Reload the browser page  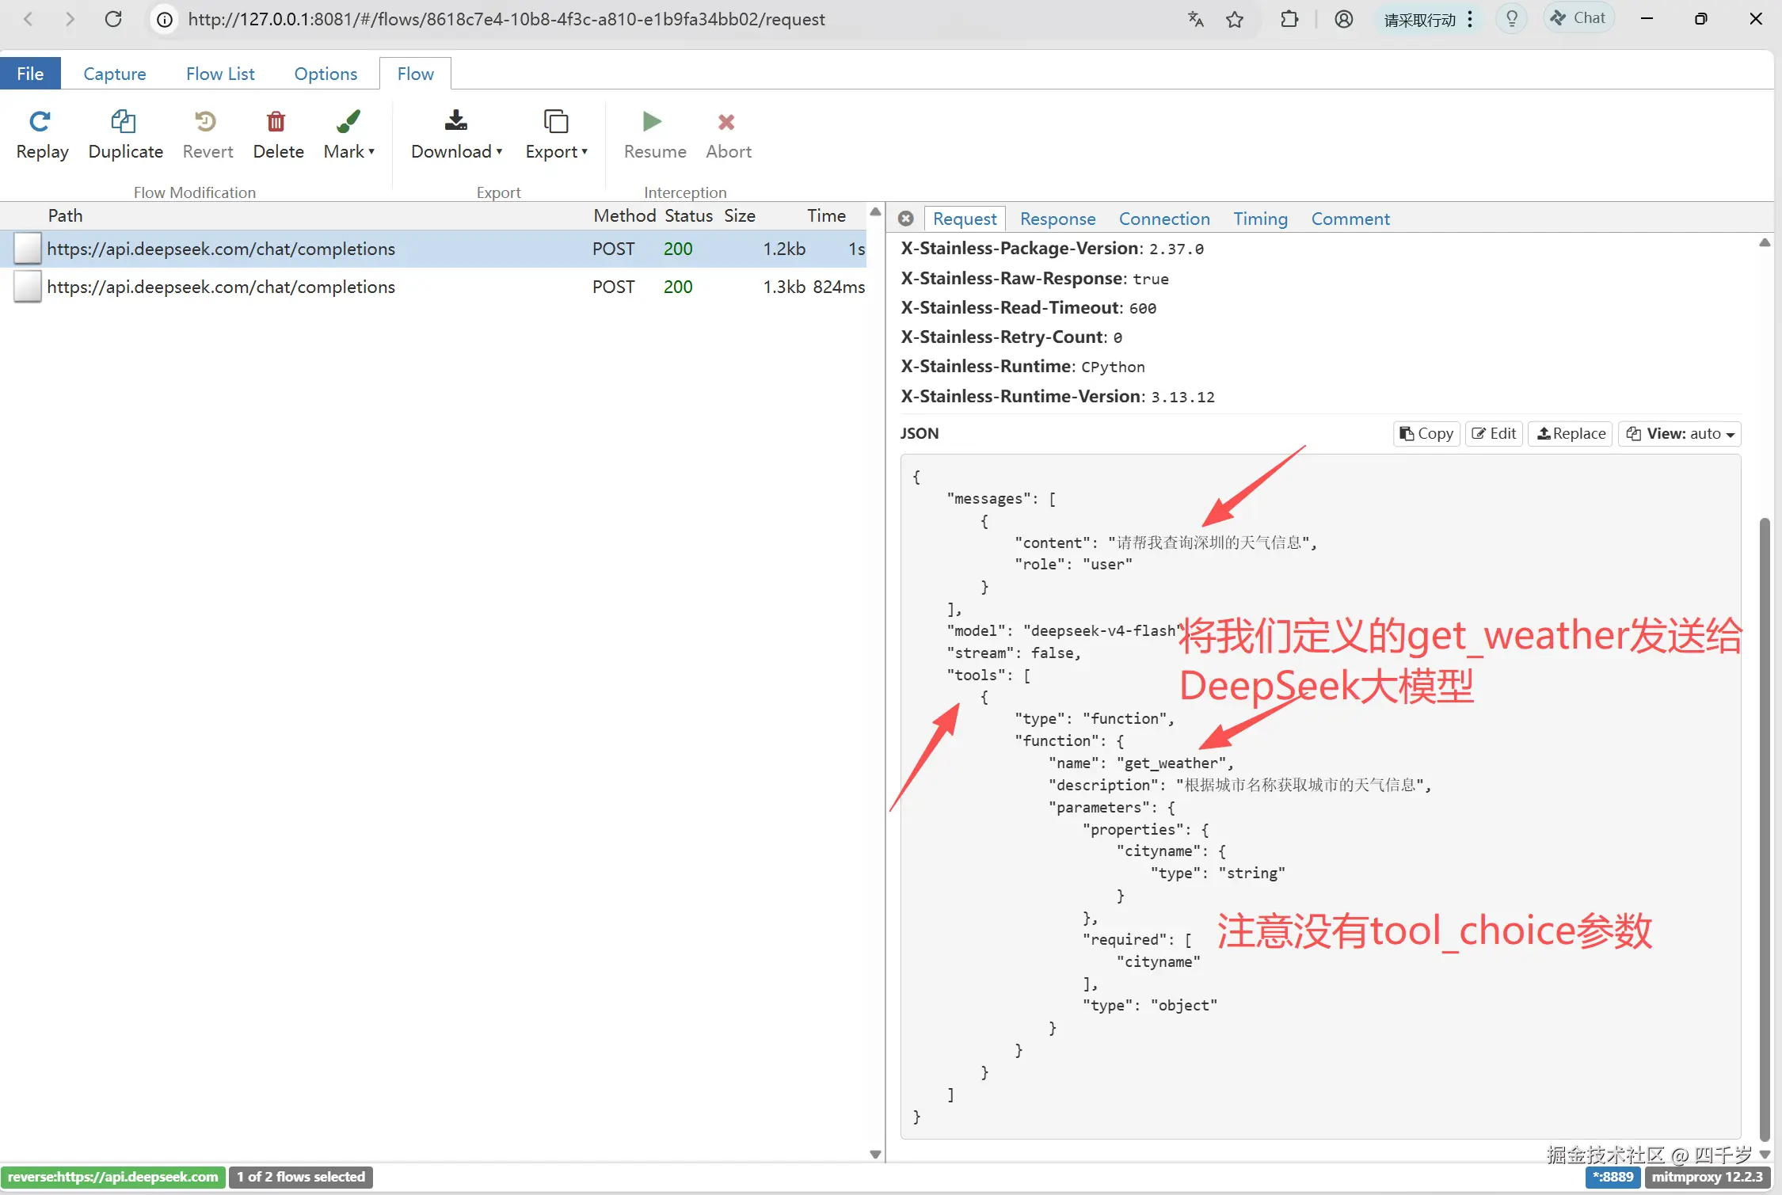pyautogui.click(x=113, y=19)
